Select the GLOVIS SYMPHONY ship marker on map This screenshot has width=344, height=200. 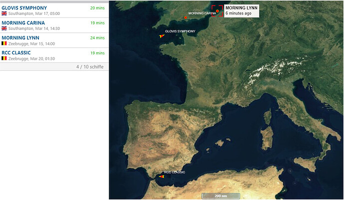[x=162, y=36]
